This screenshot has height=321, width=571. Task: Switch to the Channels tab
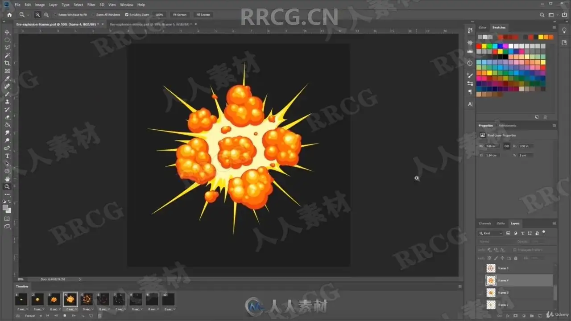[485, 223]
